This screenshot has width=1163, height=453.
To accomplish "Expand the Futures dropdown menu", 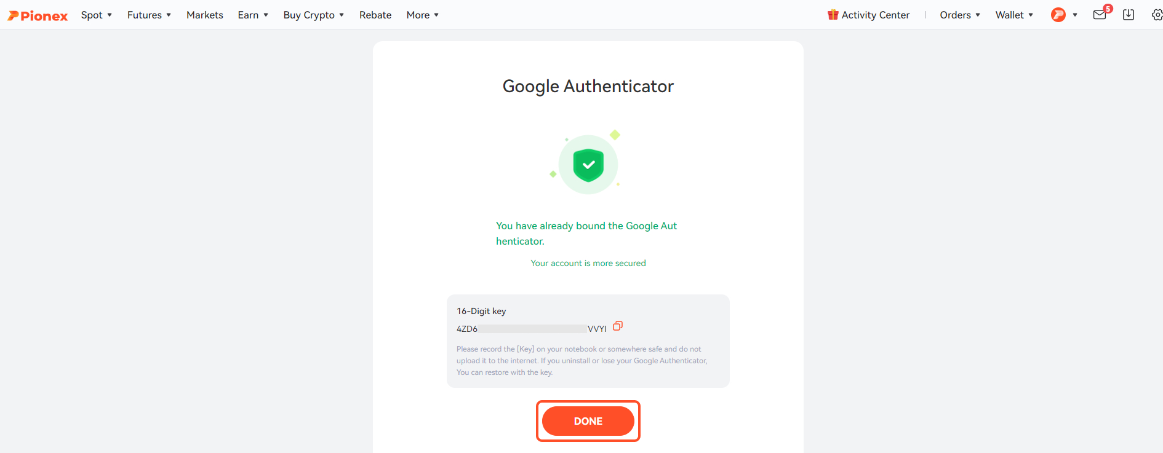I will 149,15.
